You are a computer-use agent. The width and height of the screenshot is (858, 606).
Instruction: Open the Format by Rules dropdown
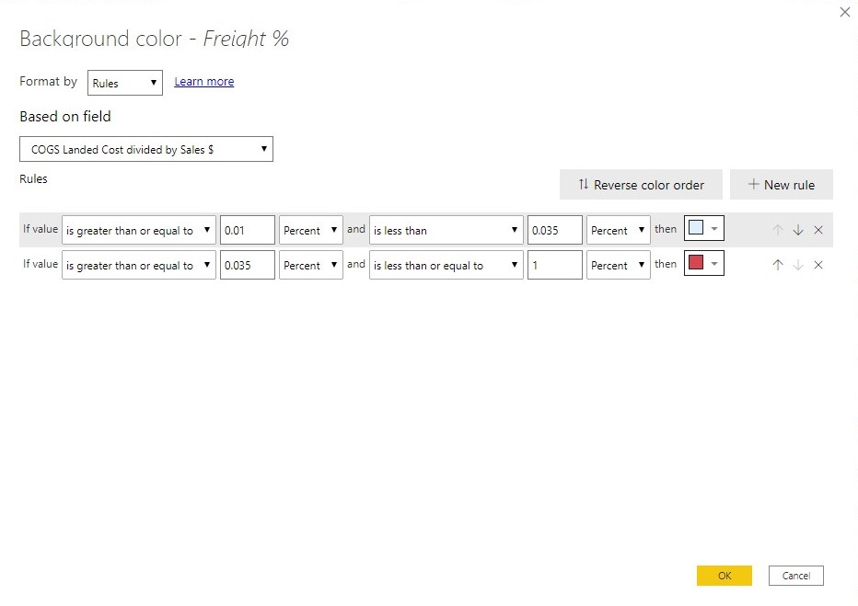tap(125, 83)
